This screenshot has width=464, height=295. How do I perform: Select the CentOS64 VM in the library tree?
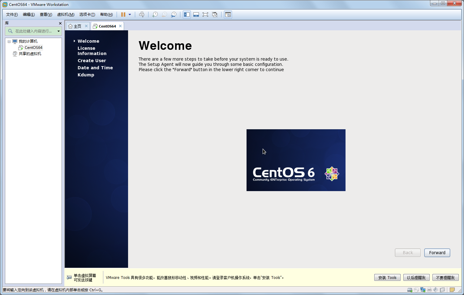(x=33, y=48)
